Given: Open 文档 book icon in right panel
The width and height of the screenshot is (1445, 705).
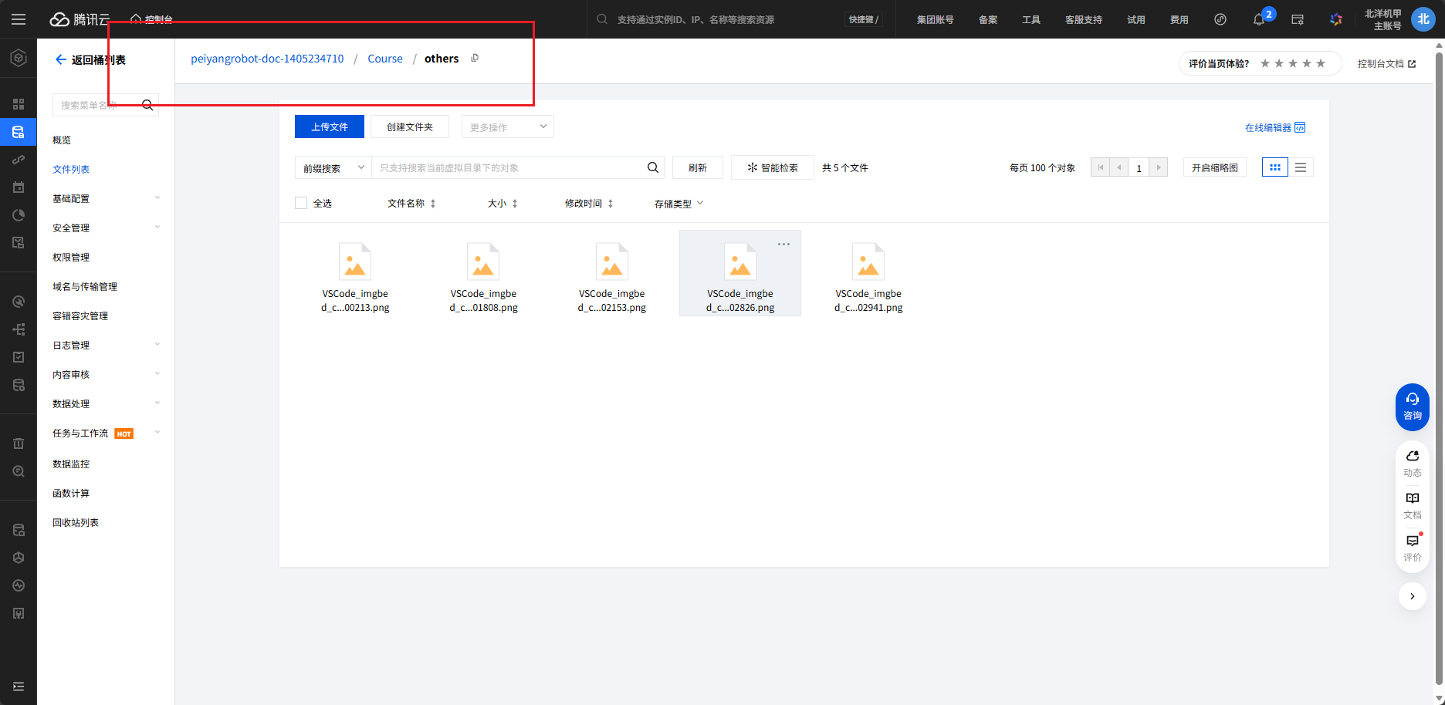Looking at the screenshot, I should coord(1413,505).
